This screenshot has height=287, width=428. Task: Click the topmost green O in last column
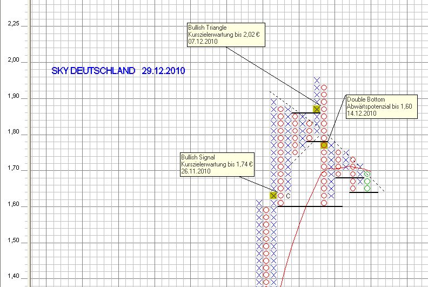coord(367,174)
